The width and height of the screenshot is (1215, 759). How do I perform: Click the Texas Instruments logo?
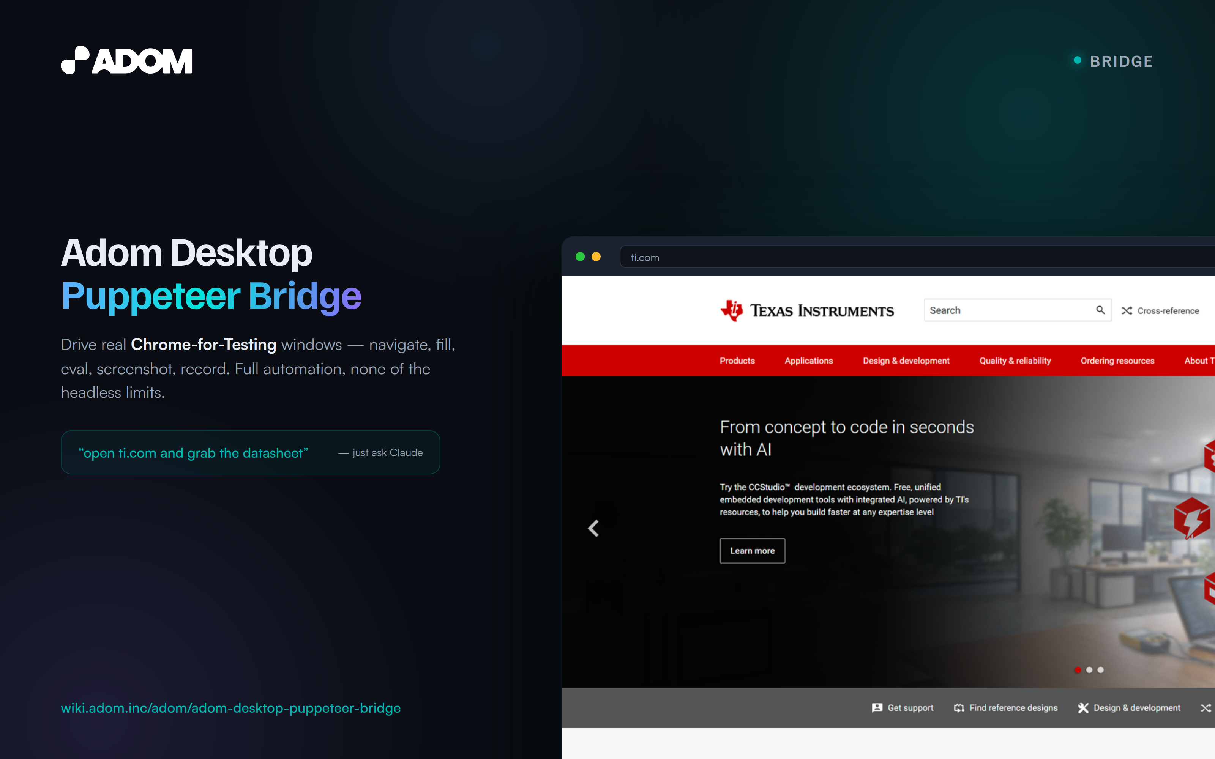coord(807,310)
